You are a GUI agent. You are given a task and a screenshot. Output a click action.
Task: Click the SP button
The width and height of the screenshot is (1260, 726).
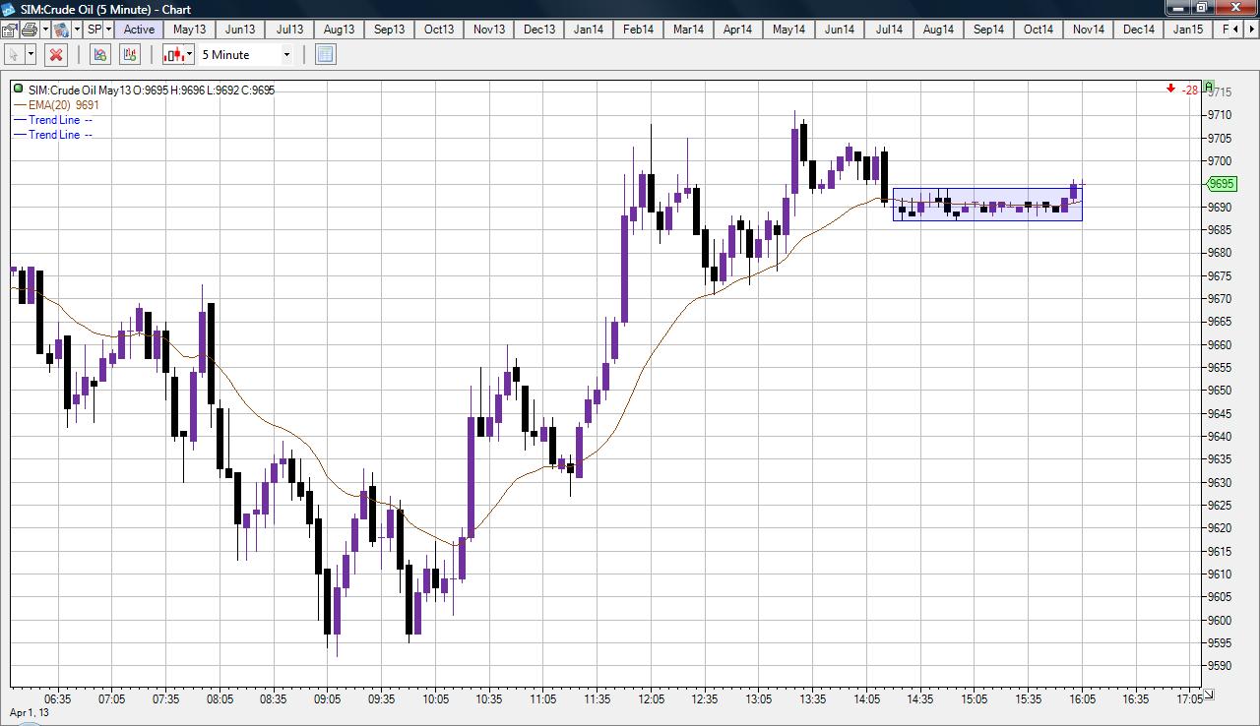pyautogui.click(x=94, y=30)
